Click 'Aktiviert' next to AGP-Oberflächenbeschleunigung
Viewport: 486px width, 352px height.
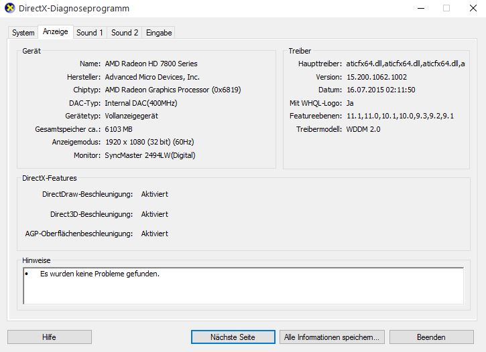point(155,234)
